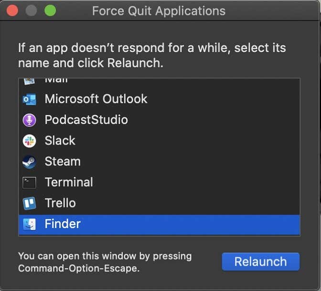Click the Finder face icon

[x=29, y=224]
